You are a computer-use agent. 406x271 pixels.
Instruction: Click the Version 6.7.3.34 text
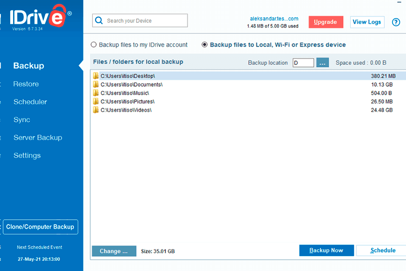27,29
